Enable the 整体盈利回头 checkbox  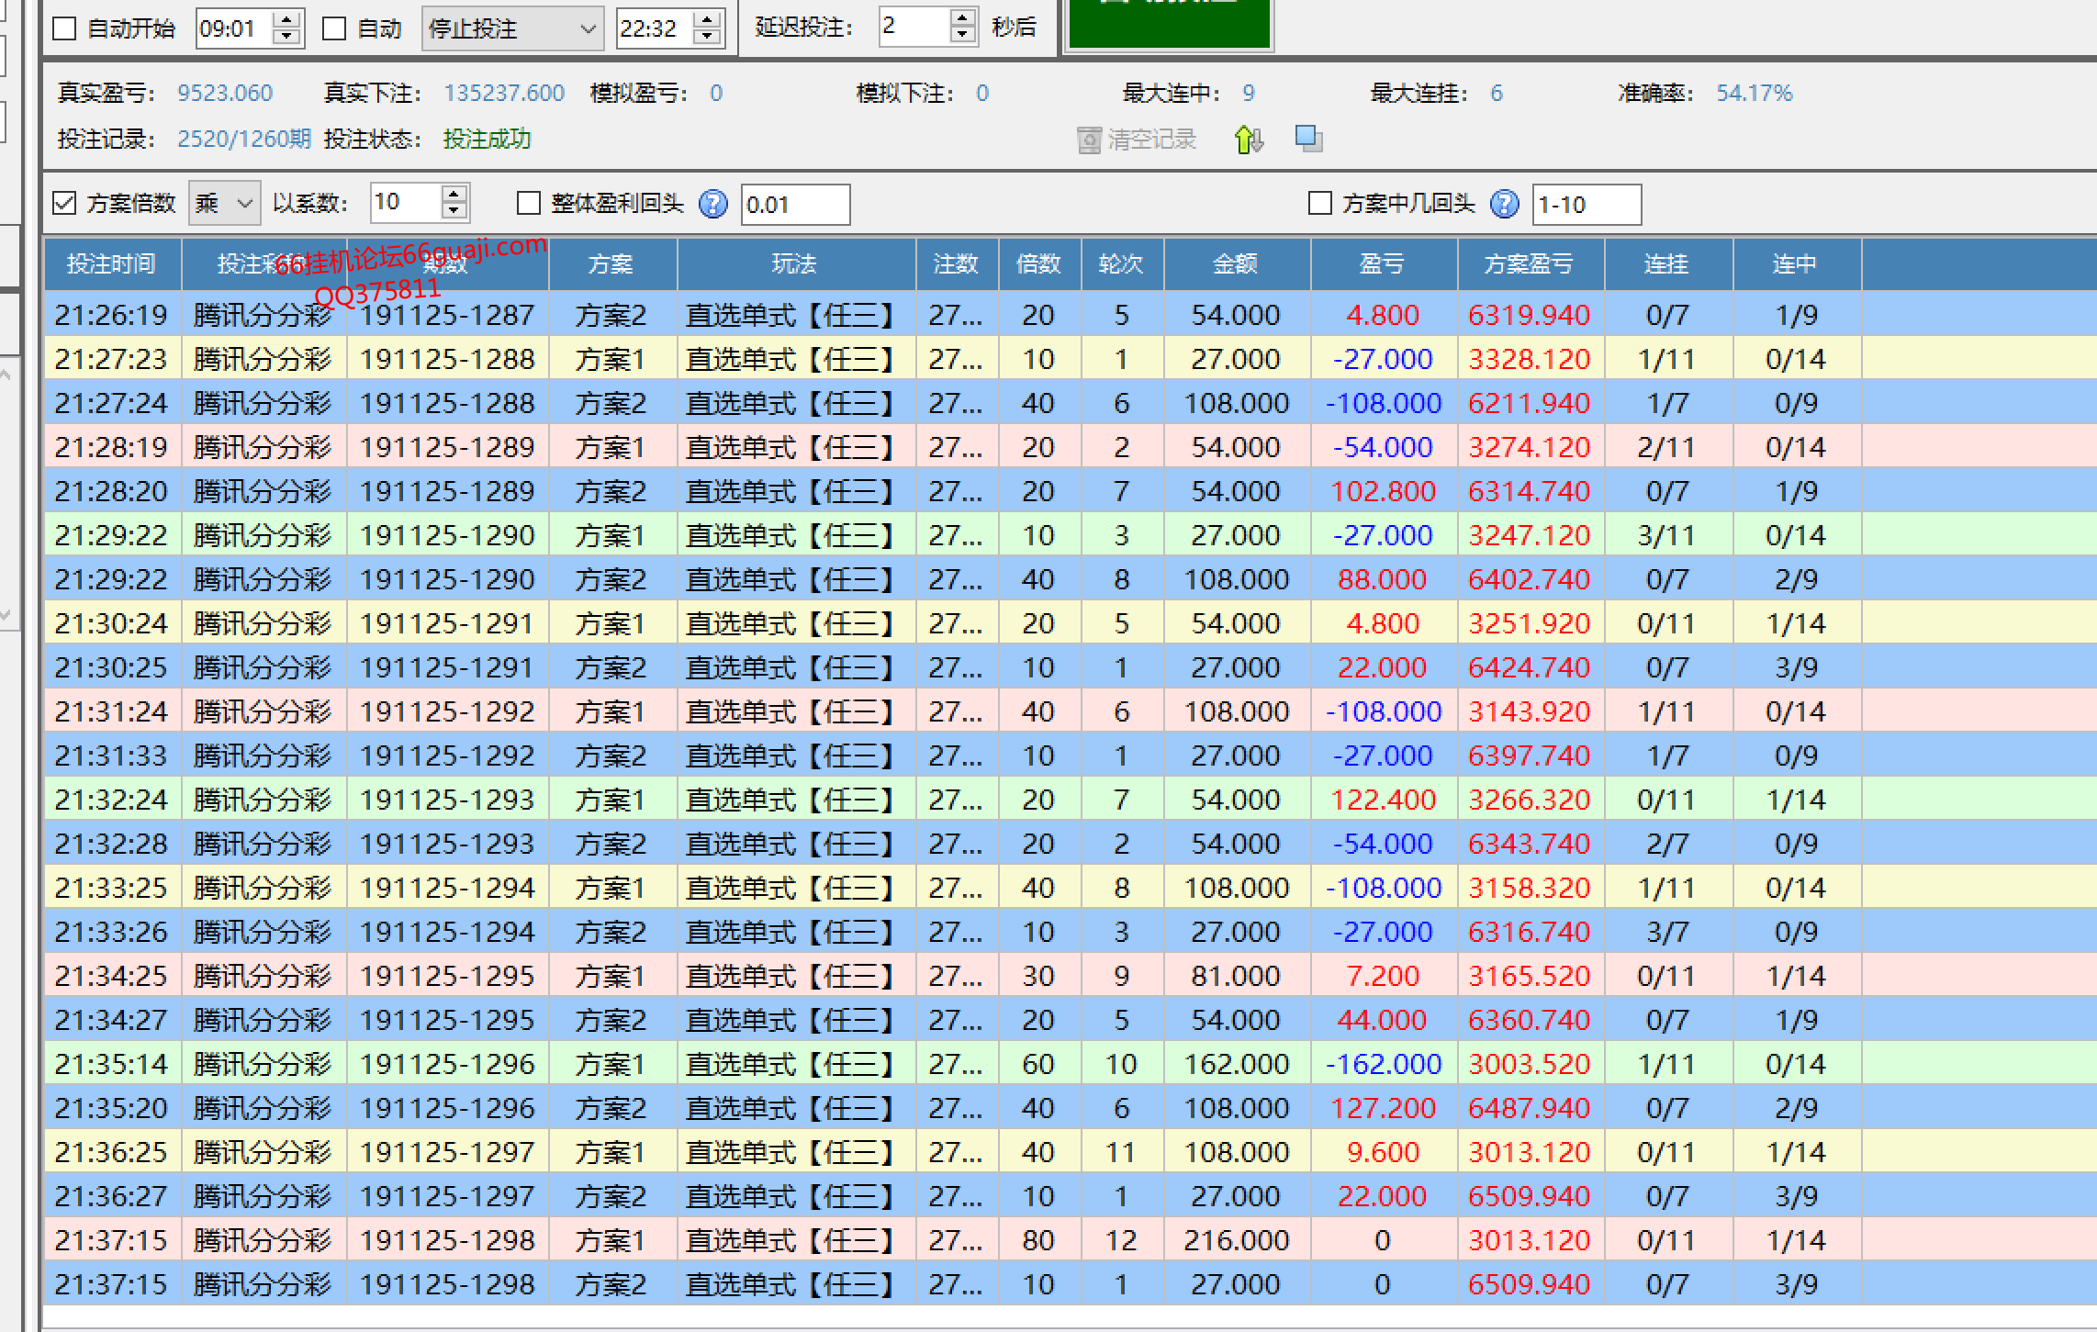pos(529,203)
